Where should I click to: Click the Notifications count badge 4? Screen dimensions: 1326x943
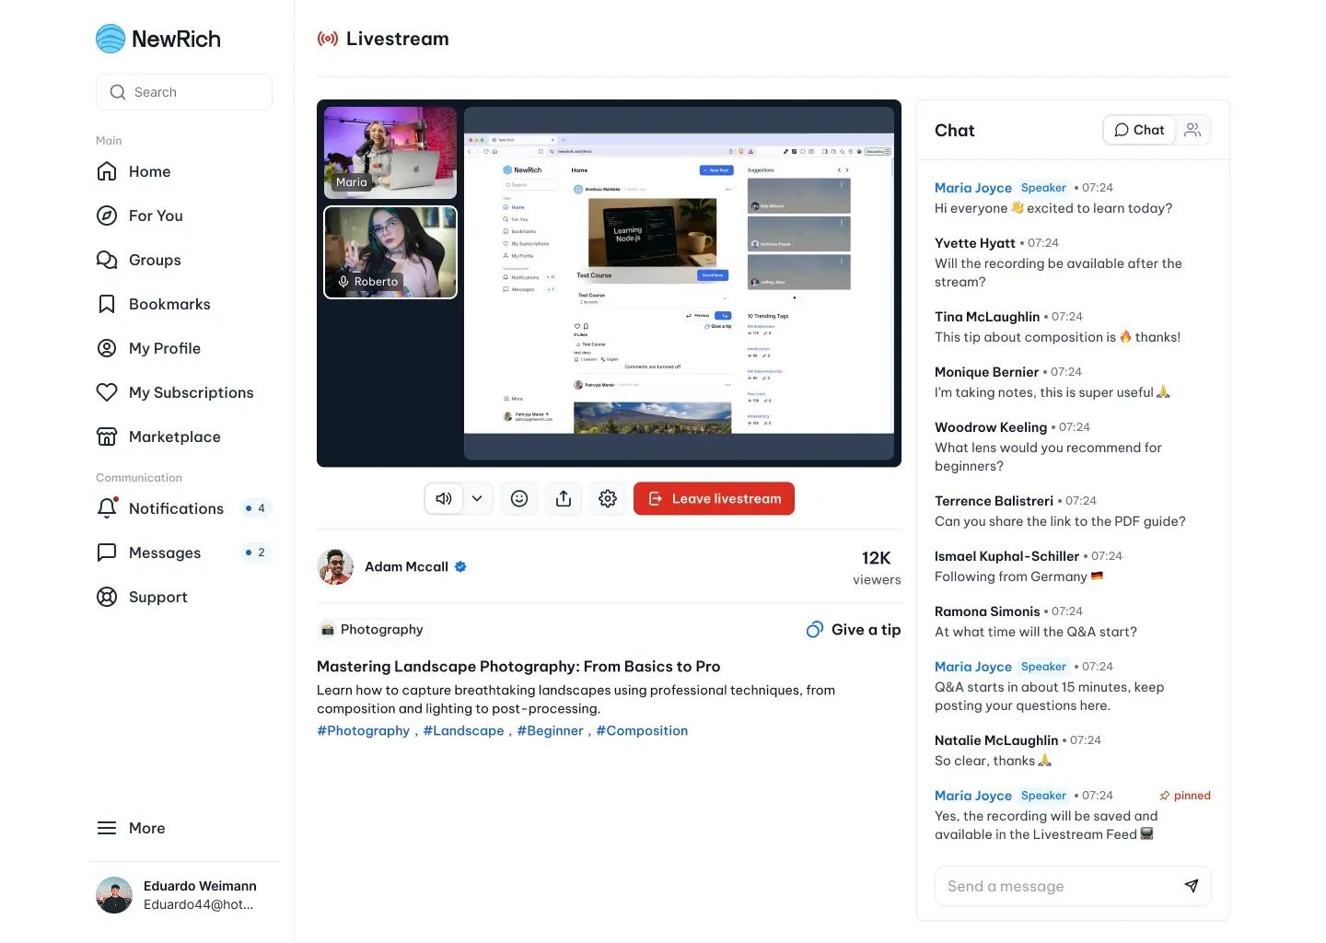point(255,508)
